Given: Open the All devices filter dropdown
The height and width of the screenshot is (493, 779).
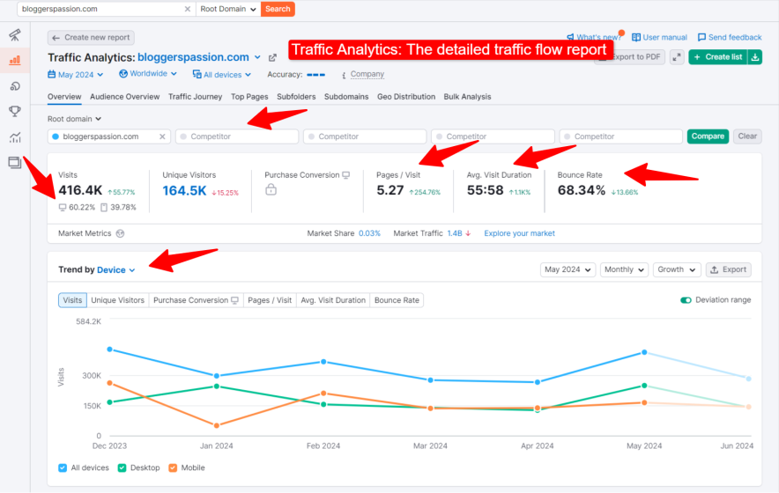Looking at the screenshot, I should [x=221, y=75].
